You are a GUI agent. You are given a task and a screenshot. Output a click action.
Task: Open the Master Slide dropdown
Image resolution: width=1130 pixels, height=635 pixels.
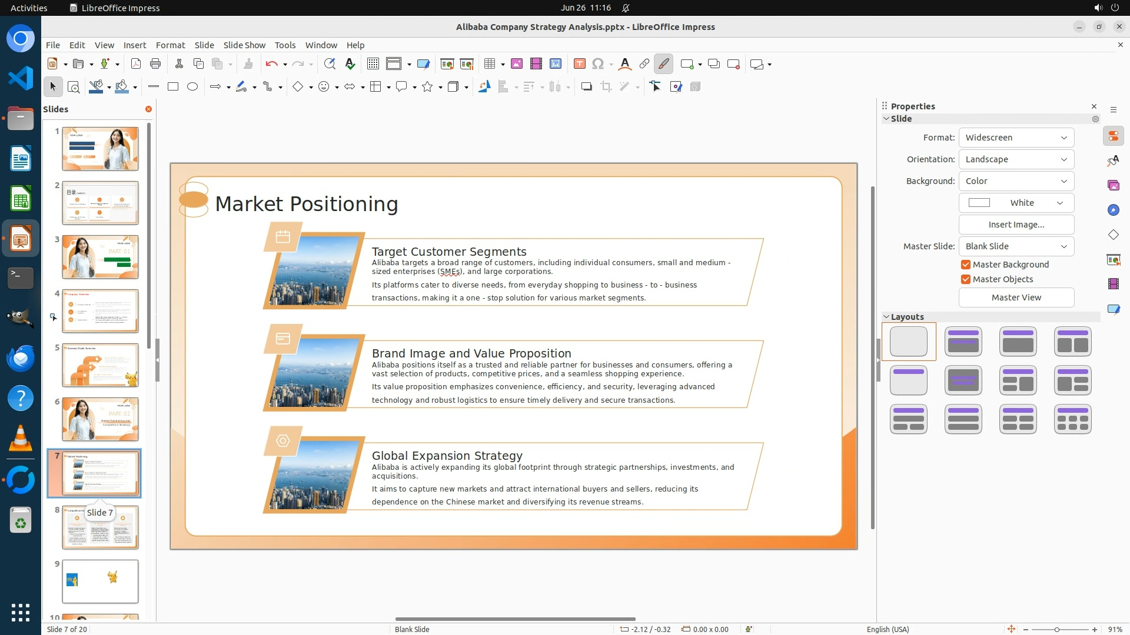click(1016, 246)
